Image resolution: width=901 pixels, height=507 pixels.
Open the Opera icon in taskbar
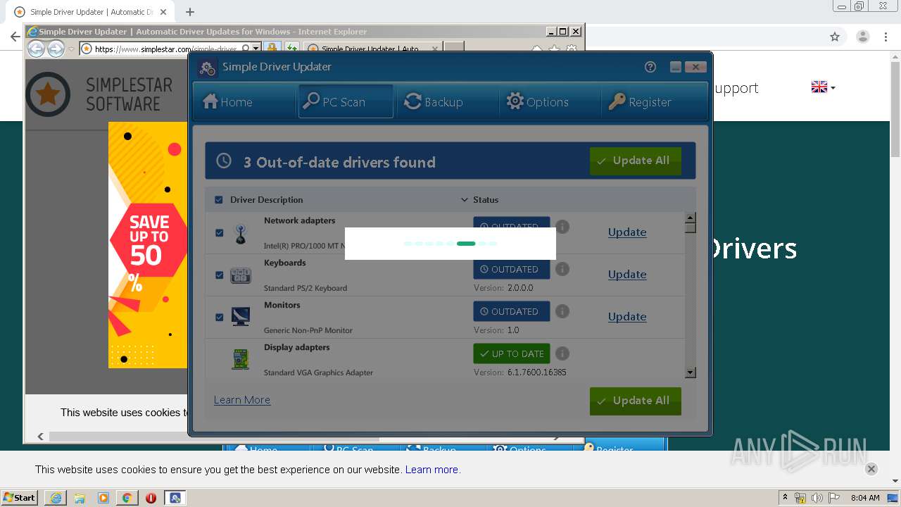tap(151, 498)
